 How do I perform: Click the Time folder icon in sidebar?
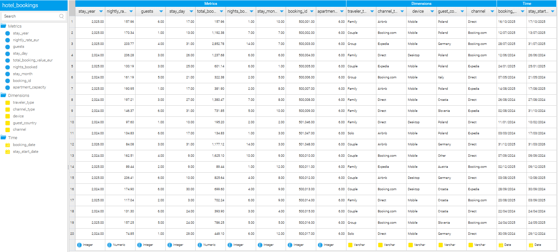pos(4,138)
